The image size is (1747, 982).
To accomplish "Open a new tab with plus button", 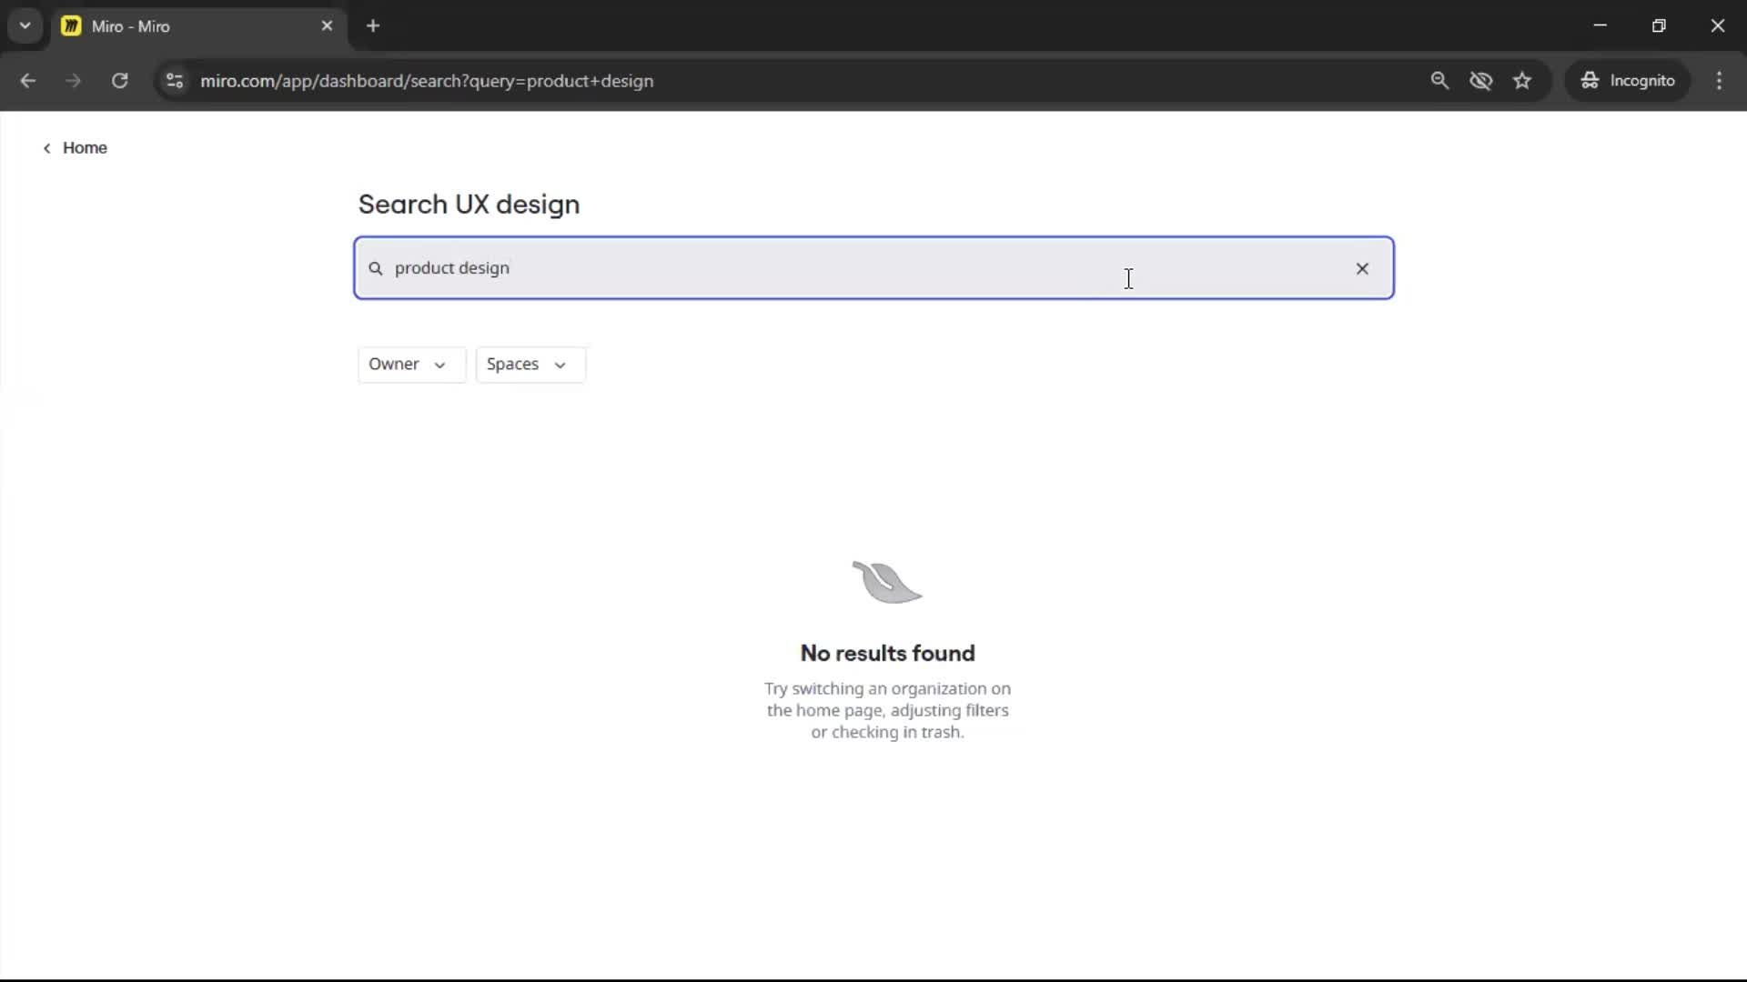I will coord(373,25).
